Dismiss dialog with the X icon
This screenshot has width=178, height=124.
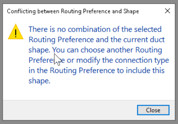(168, 11)
